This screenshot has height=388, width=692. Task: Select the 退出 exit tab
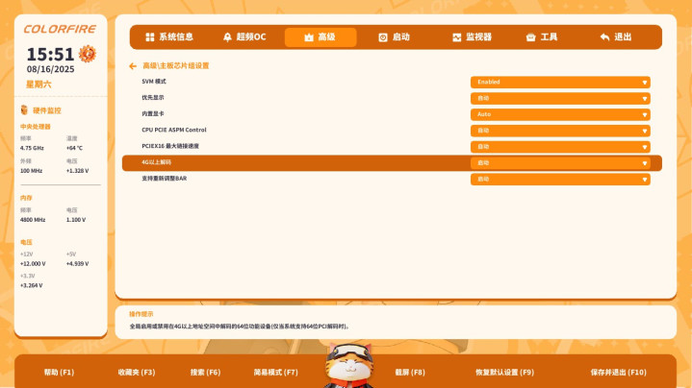[x=616, y=37]
